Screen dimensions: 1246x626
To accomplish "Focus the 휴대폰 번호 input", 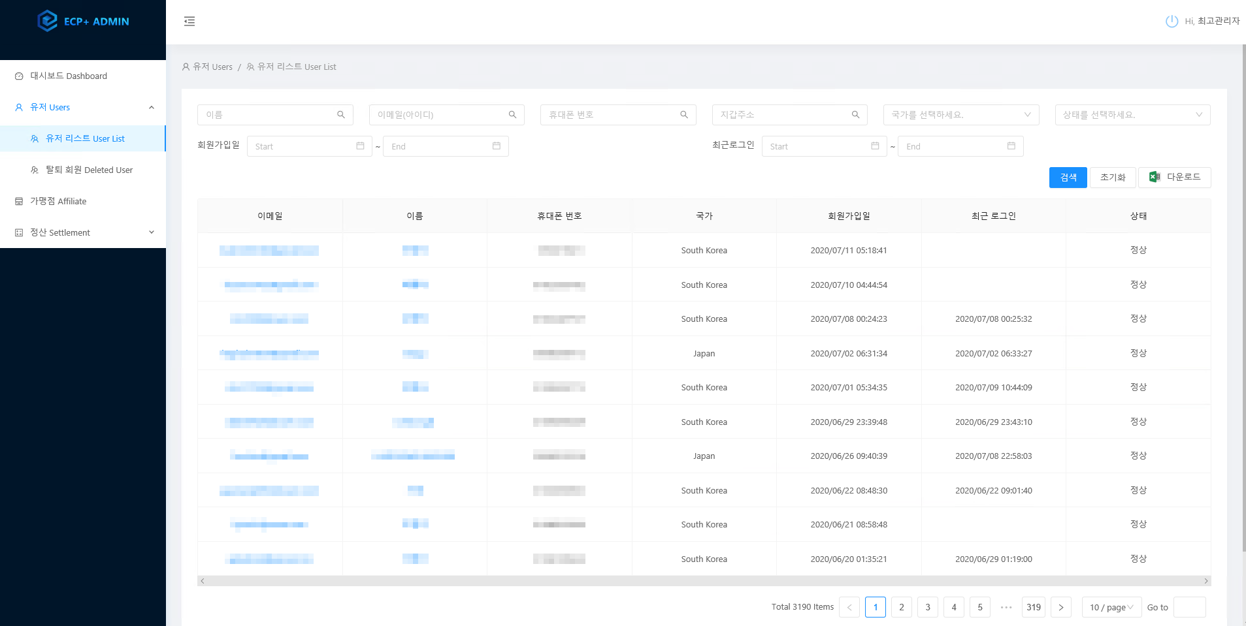I will point(618,115).
